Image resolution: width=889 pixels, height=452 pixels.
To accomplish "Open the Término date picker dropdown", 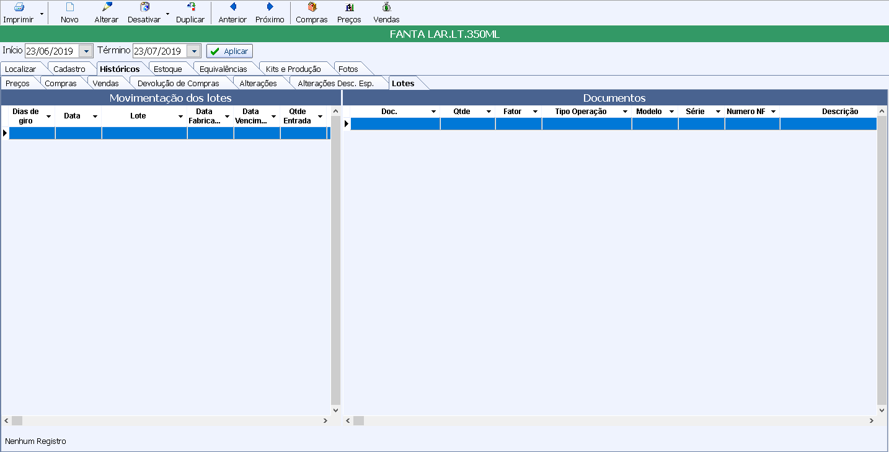I will 194,51.
